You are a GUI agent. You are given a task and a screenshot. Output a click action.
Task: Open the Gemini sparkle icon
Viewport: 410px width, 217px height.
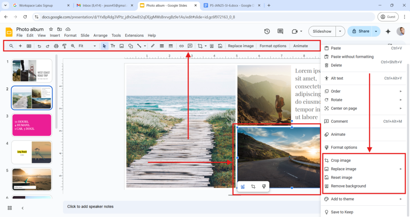[x=388, y=31]
